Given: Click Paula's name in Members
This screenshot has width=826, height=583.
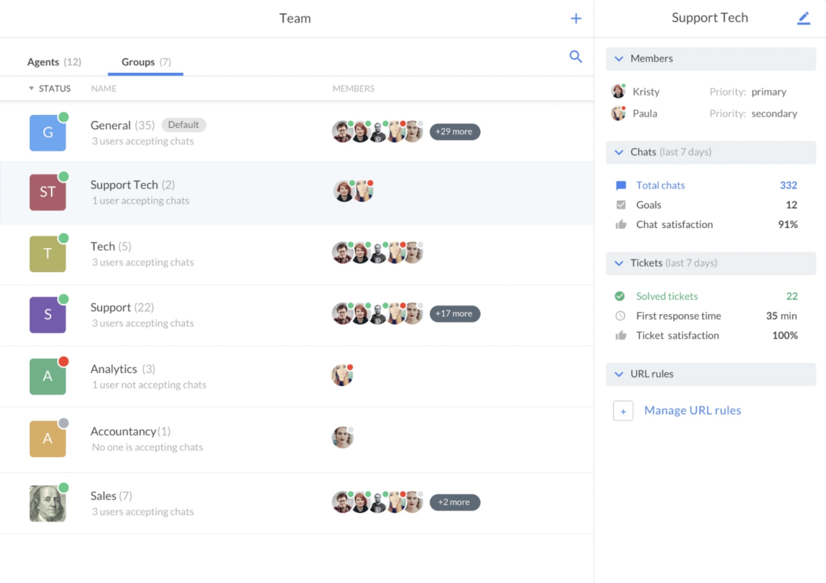Looking at the screenshot, I should click(x=645, y=114).
